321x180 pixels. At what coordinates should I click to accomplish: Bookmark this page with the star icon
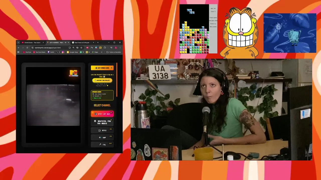point(81,48)
